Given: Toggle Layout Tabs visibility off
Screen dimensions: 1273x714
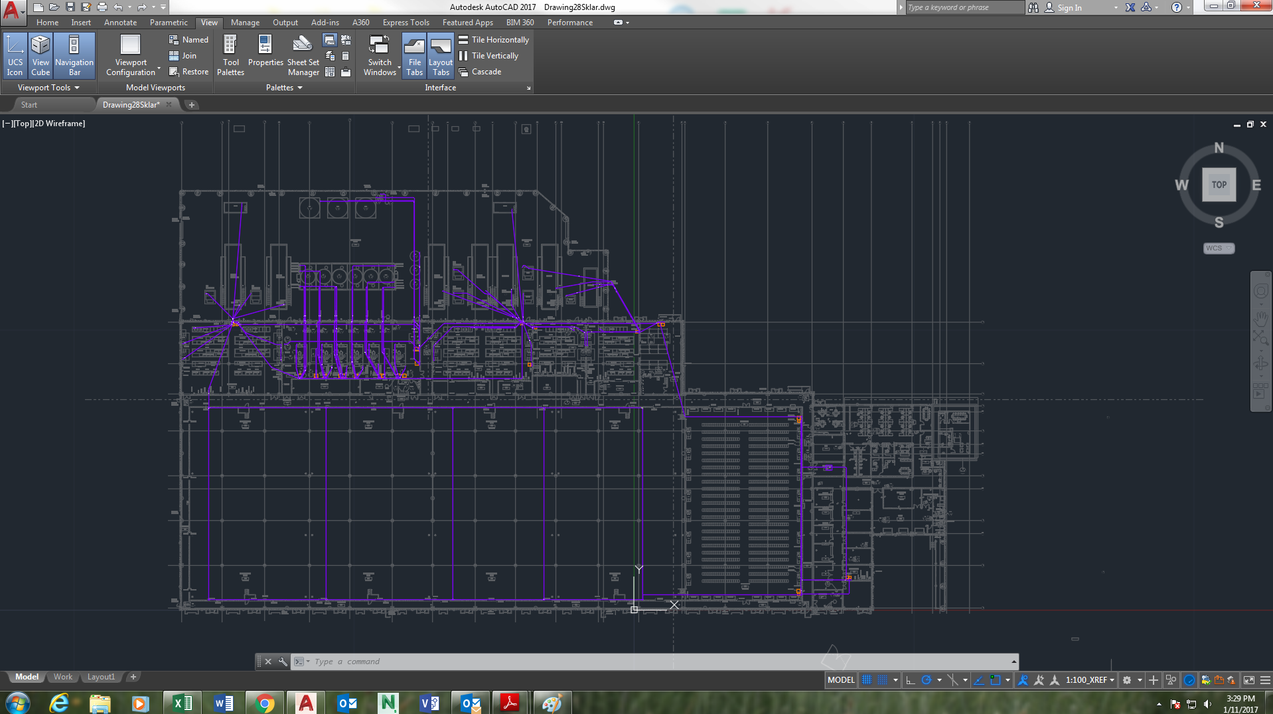Looking at the screenshot, I should point(440,55).
